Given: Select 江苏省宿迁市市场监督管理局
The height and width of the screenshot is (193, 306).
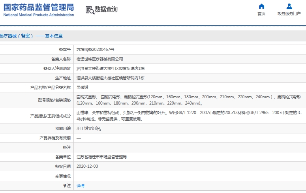Looking at the screenshot, I should tap(101, 157).
